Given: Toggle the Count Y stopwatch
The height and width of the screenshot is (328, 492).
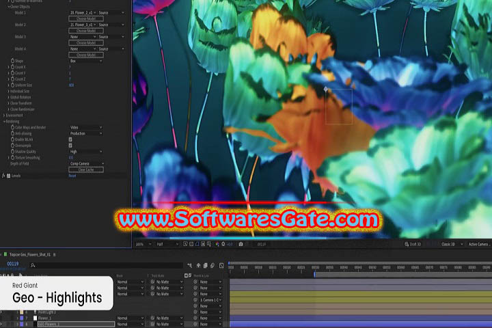Looking at the screenshot, I should [12, 73].
